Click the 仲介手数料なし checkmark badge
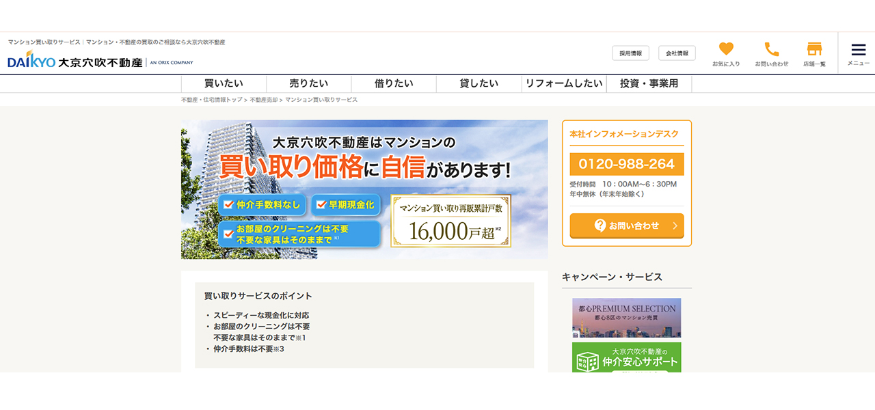The height and width of the screenshot is (410, 875). 263,204
